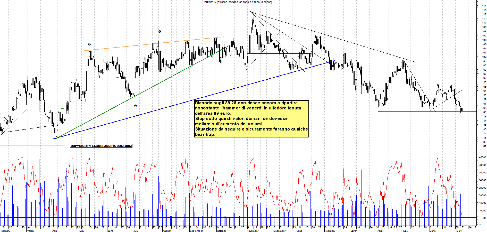Select the yellow Diasorin commentary note box
Screen dimensions: 487x232
(x=251, y=119)
